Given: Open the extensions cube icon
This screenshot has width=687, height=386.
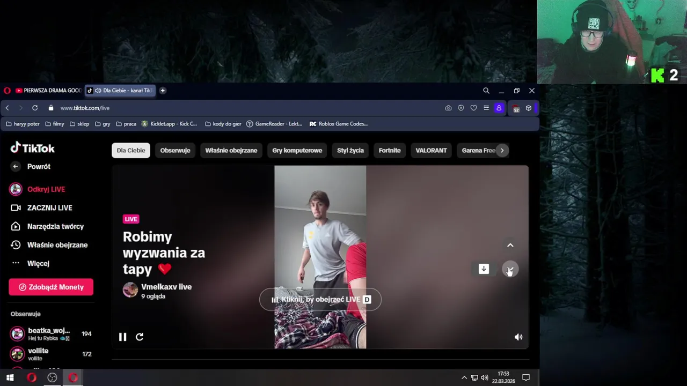Looking at the screenshot, I should [529, 108].
